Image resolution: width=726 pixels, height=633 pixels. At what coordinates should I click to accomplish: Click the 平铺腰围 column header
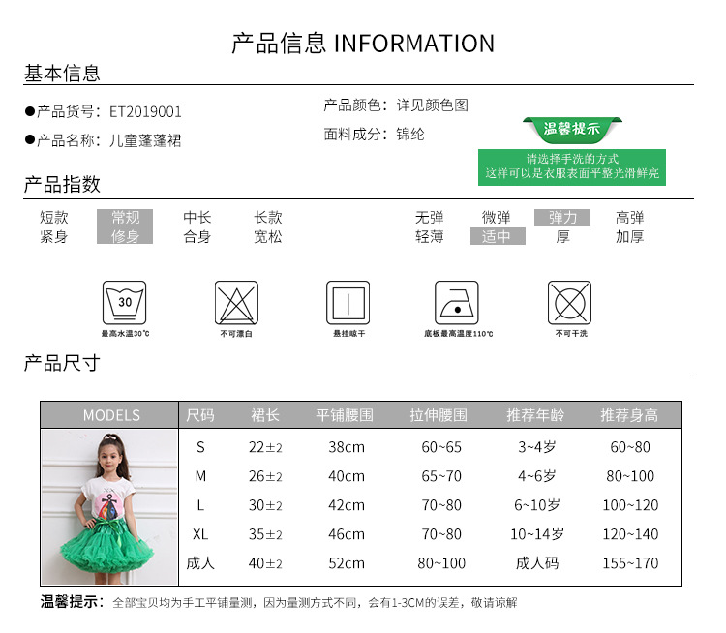(345, 415)
